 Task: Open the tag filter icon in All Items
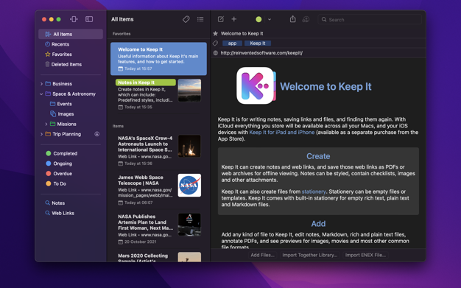click(x=186, y=19)
